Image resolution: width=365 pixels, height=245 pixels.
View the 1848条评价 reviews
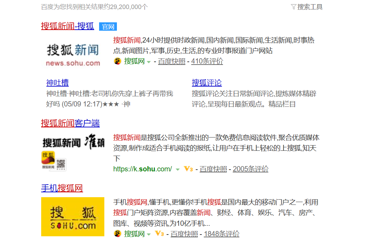click(x=222, y=233)
